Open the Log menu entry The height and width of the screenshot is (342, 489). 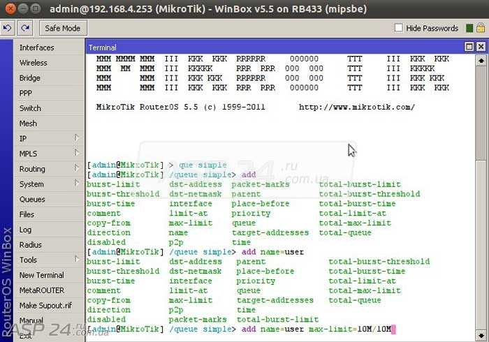tap(25, 230)
